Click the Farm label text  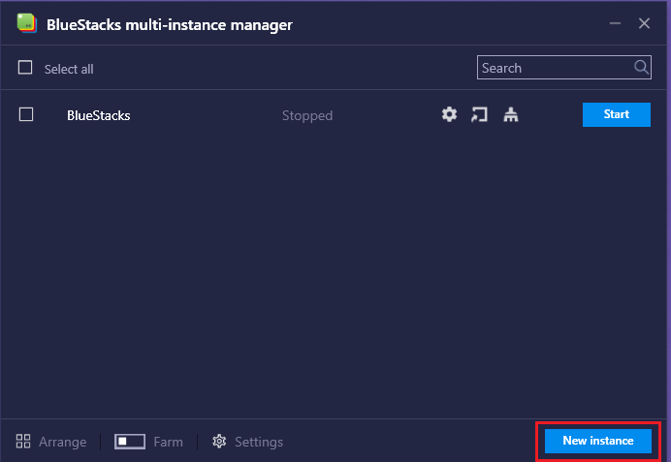168,442
